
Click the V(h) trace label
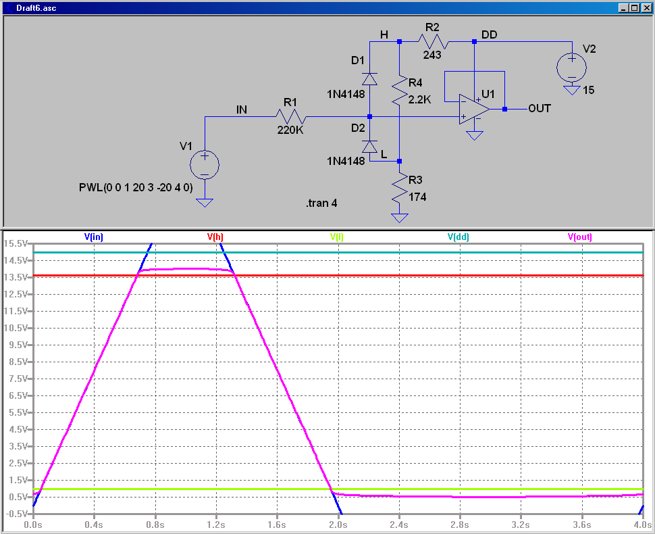tap(215, 237)
